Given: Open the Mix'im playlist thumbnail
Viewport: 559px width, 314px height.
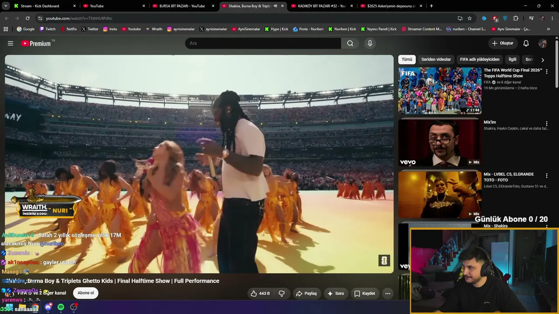Looking at the screenshot, I should point(440,143).
